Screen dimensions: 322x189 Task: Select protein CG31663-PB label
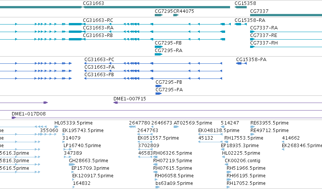(x=99, y=75)
